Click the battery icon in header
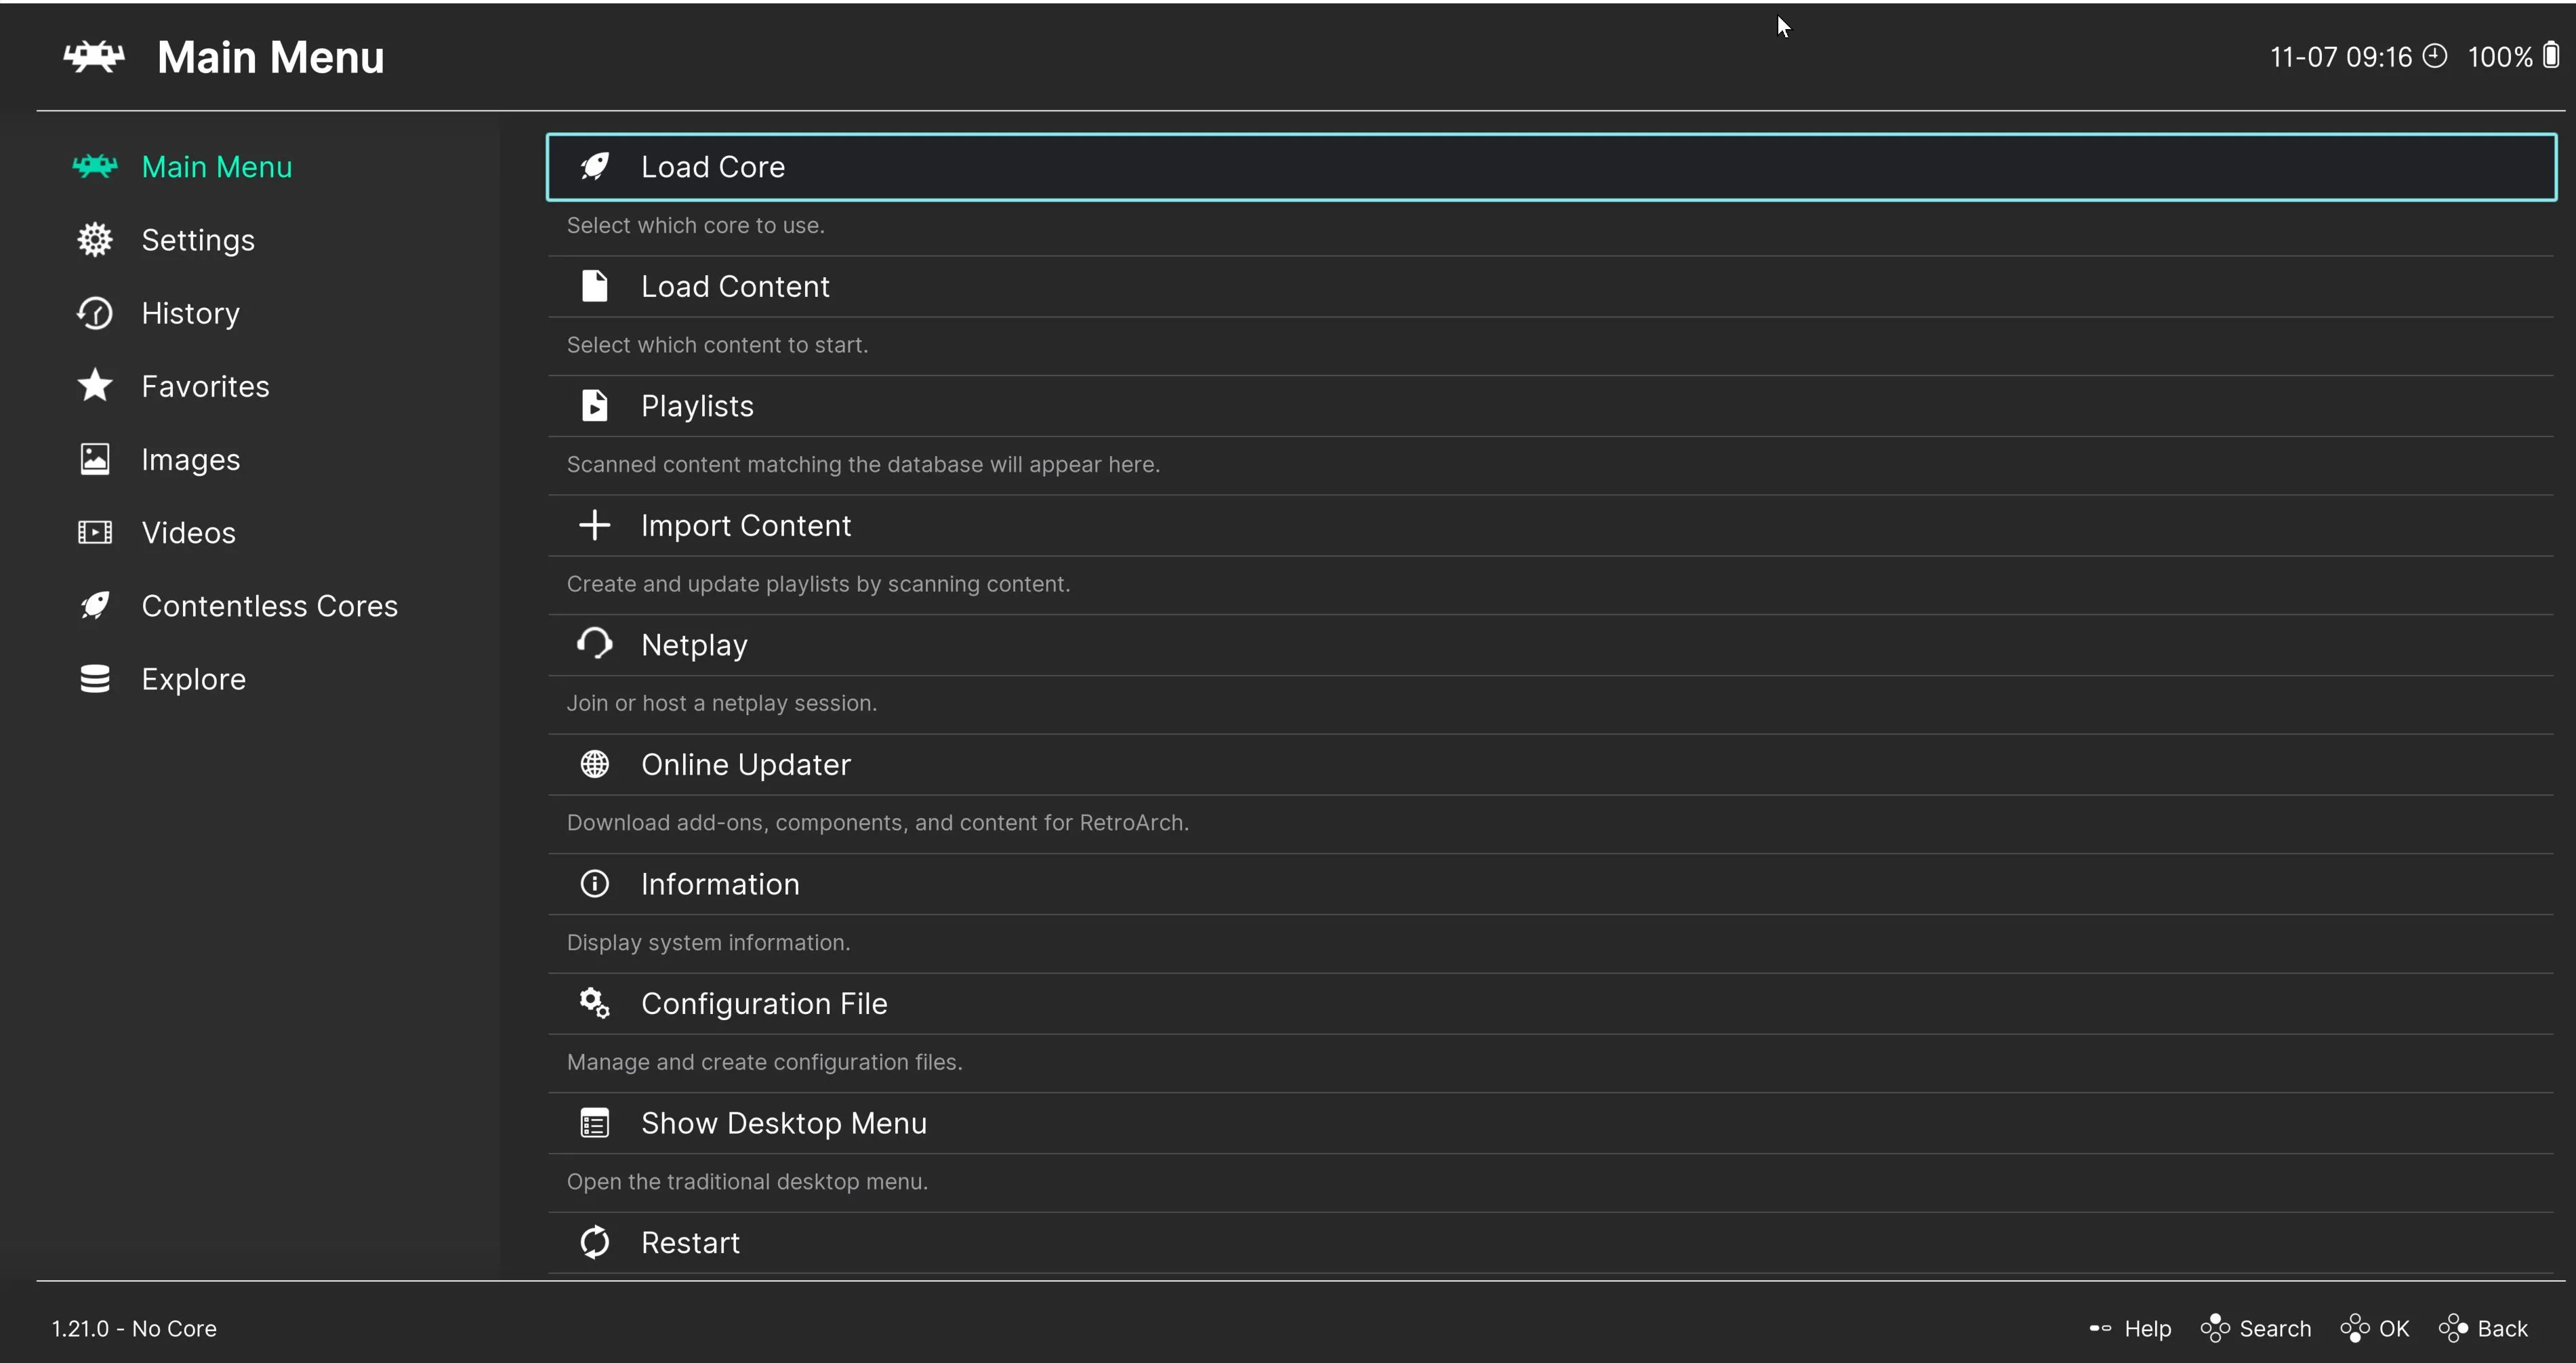Viewport: 2576px width, 1363px height. [2551, 55]
